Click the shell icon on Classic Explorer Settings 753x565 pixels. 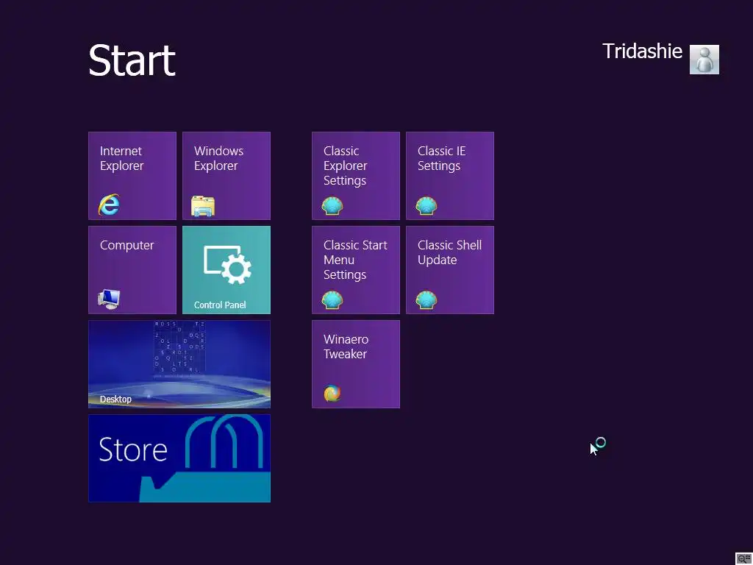coord(332,206)
